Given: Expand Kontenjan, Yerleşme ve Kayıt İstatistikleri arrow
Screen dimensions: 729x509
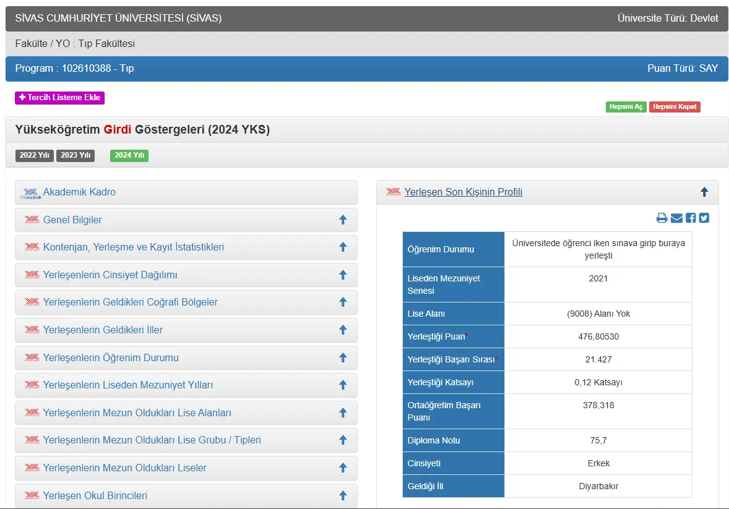Looking at the screenshot, I should [x=343, y=247].
